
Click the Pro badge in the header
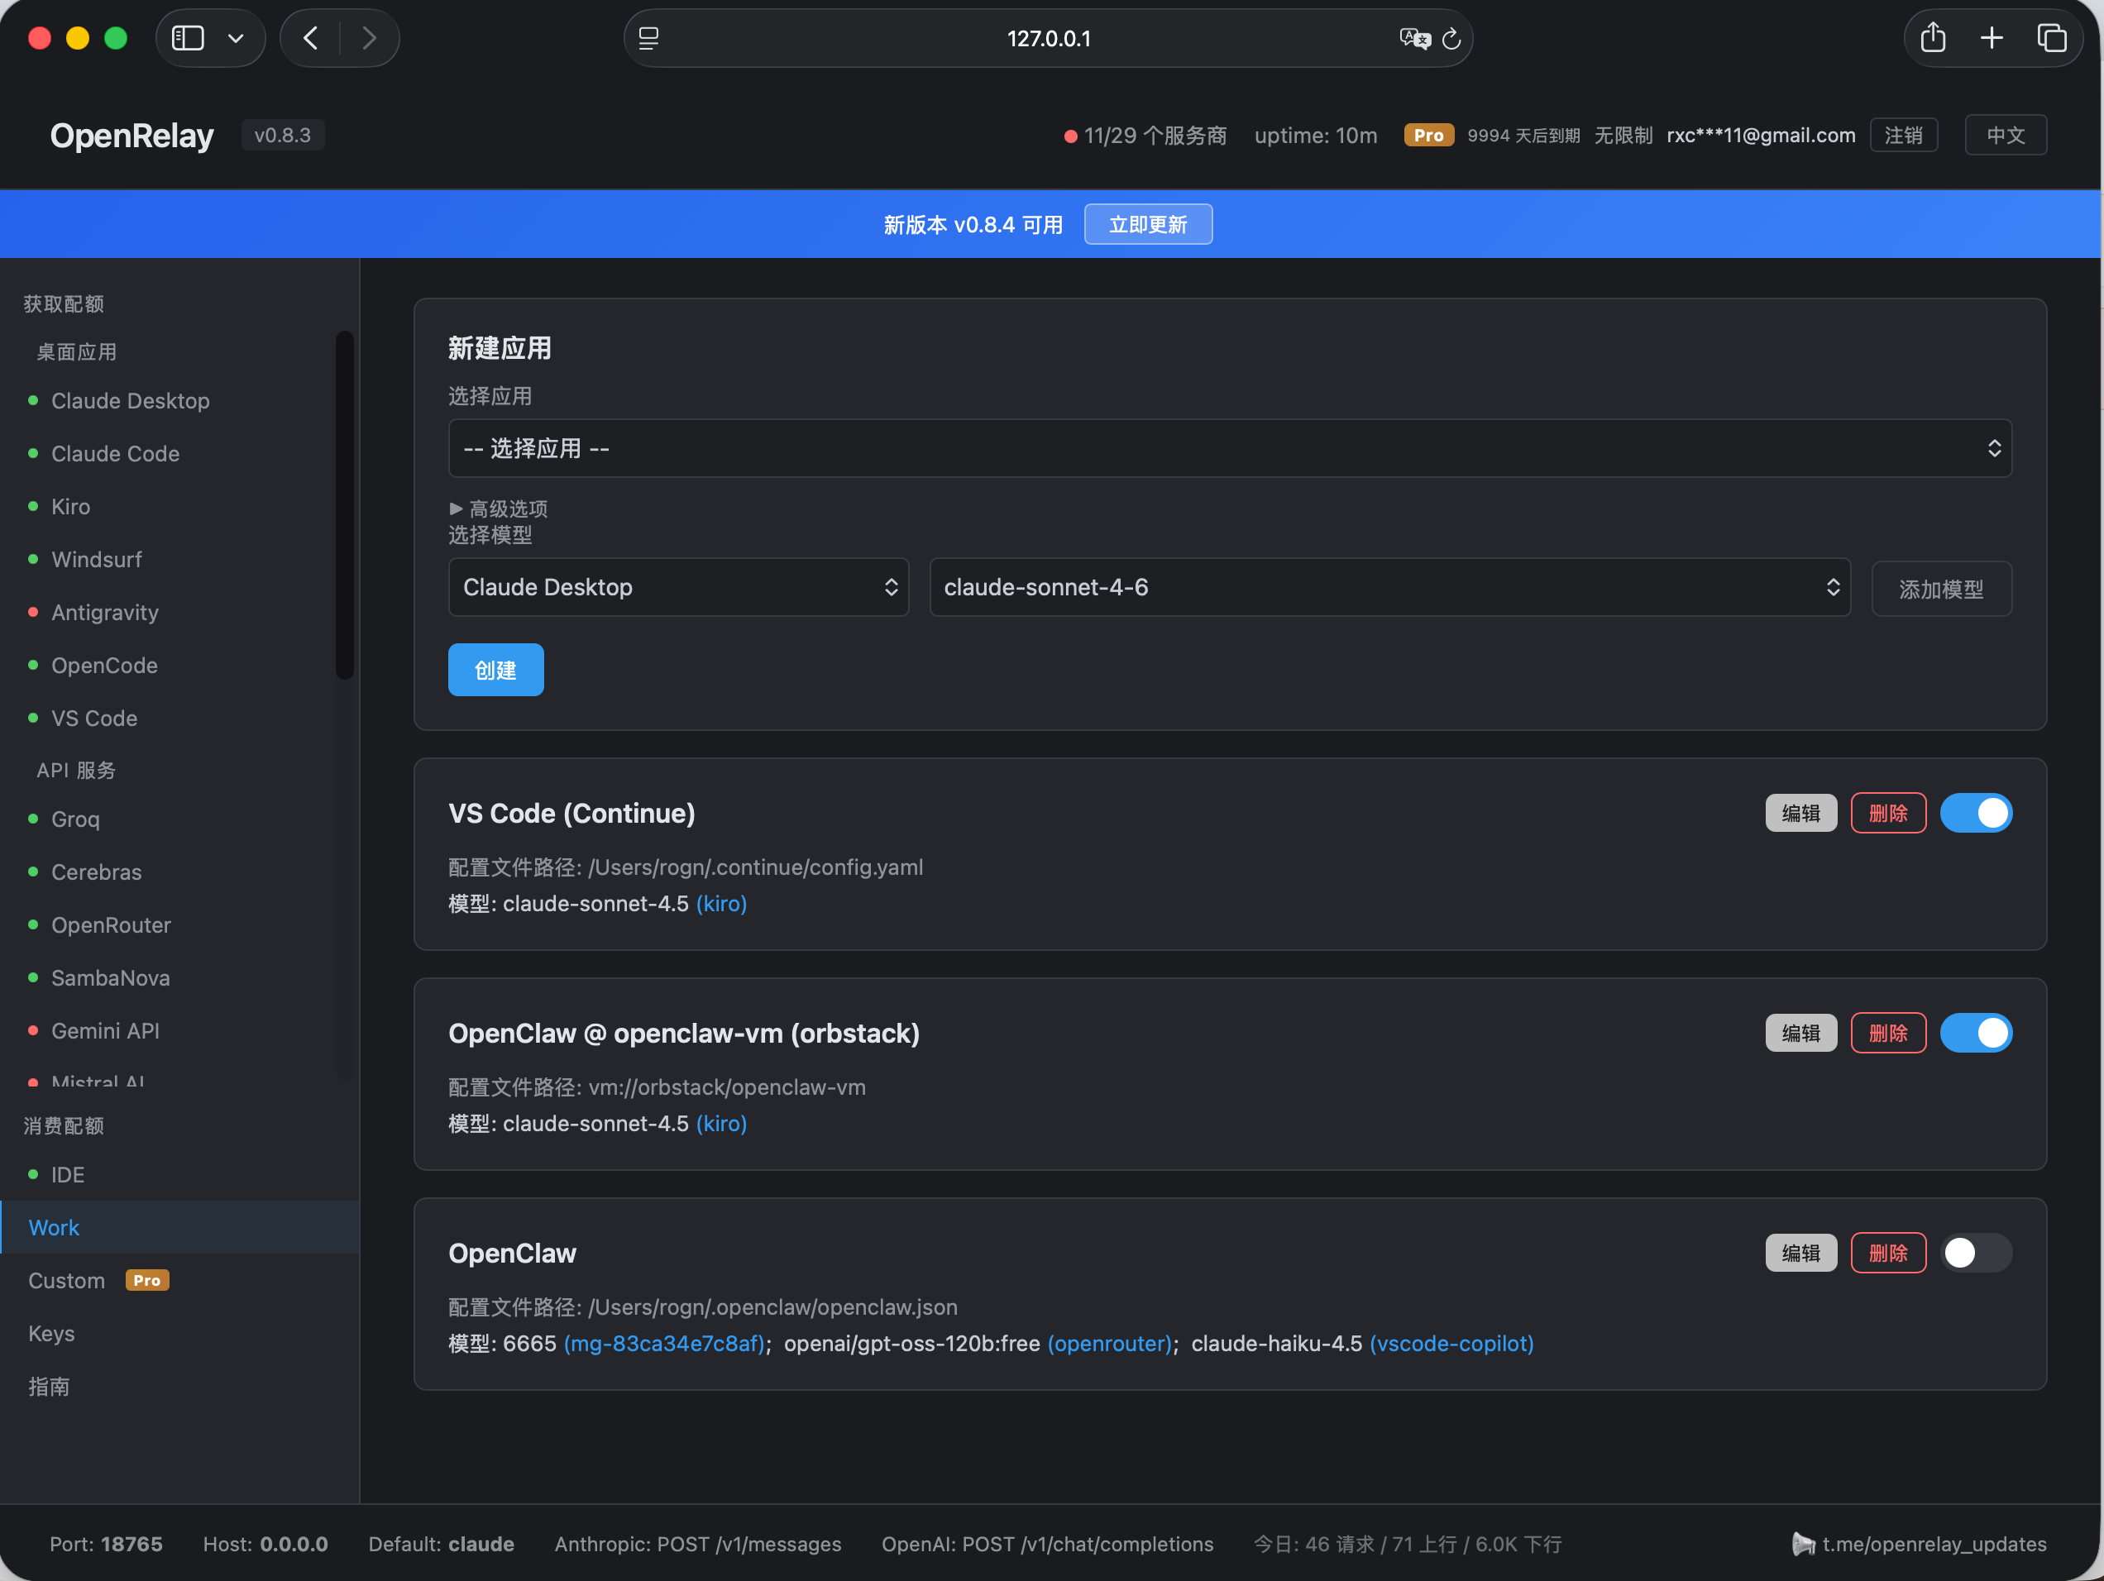(x=1428, y=135)
